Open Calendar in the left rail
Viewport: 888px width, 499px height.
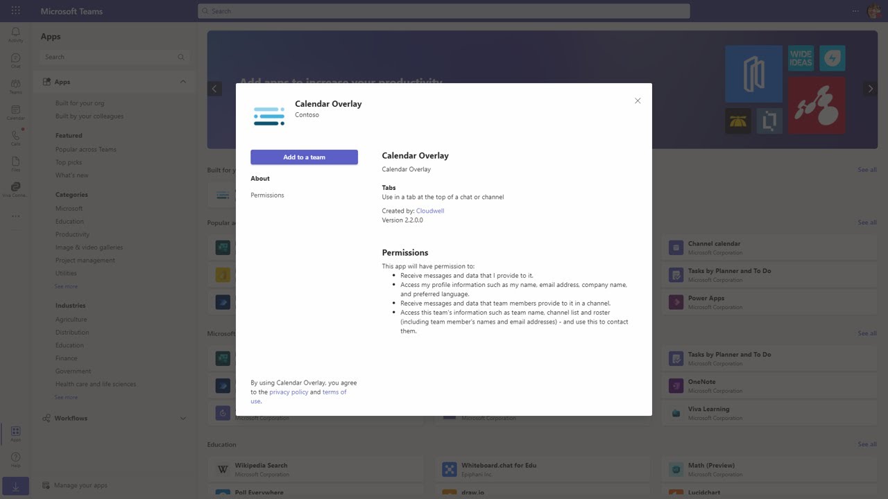pos(15,112)
